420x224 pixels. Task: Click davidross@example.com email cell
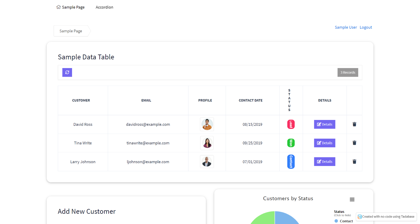[148, 124]
